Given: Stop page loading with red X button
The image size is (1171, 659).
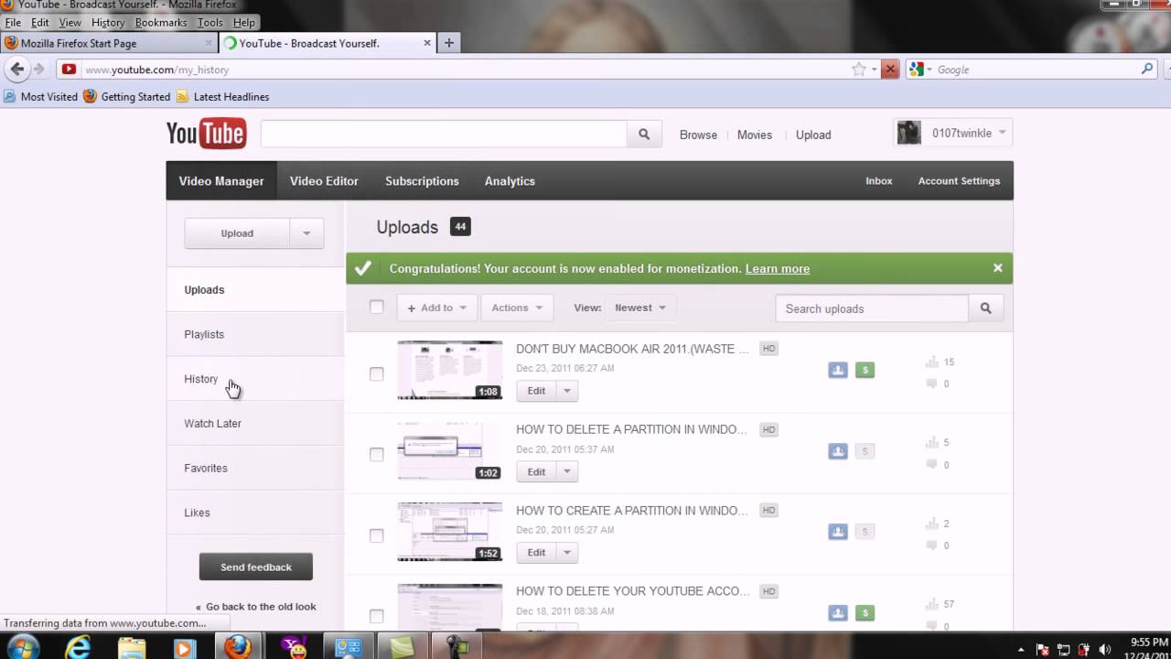Looking at the screenshot, I should pyautogui.click(x=889, y=69).
